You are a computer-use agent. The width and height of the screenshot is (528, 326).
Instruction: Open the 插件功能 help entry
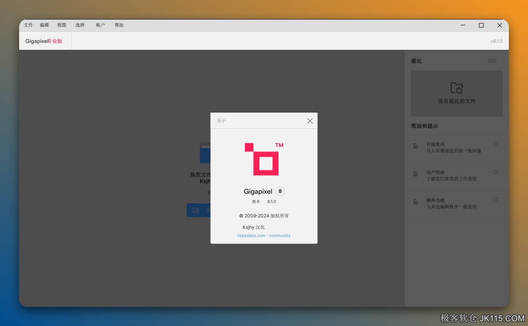point(456,205)
